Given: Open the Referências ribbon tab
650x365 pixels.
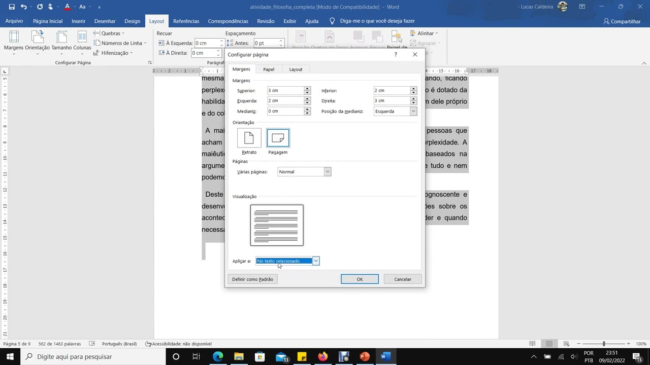Looking at the screenshot, I should tap(186, 21).
